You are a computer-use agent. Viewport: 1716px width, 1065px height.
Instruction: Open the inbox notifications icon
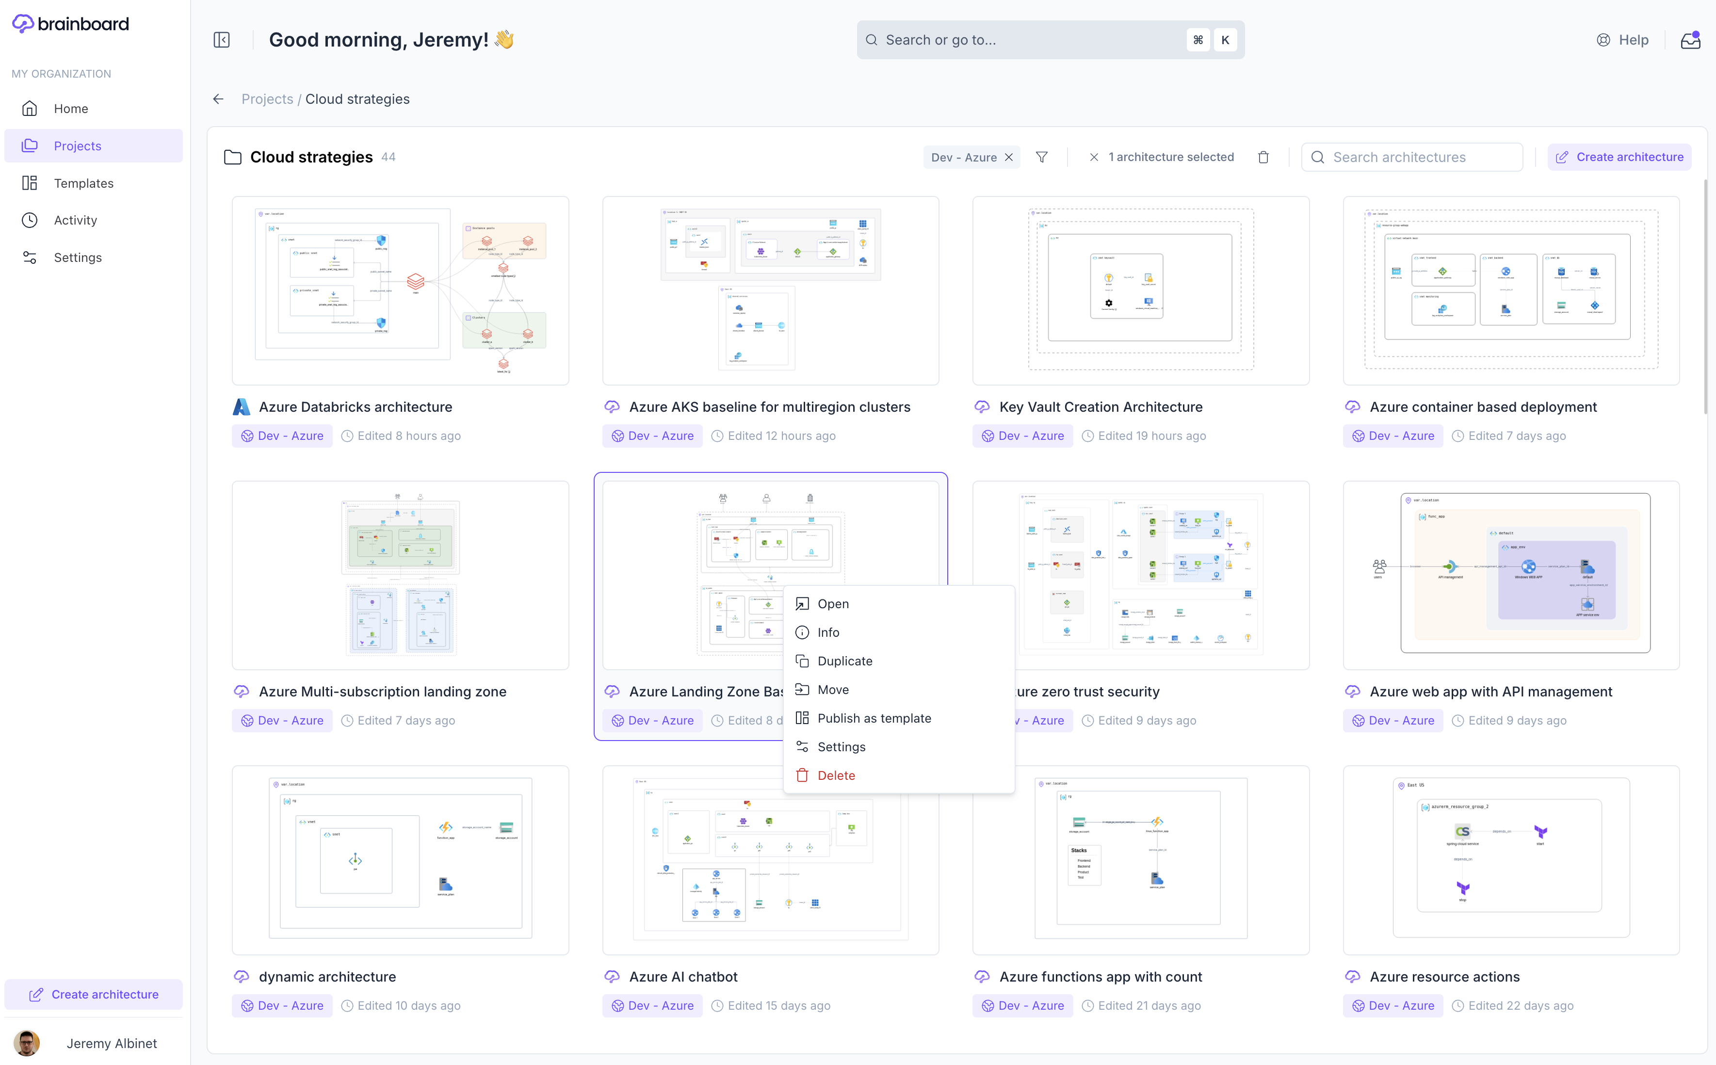click(x=1691, y=40)
